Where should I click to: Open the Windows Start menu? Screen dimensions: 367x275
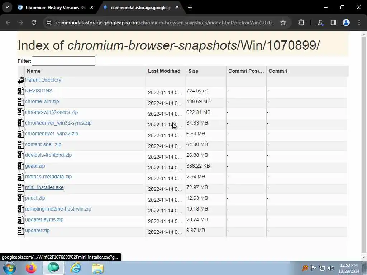(x=9, y=268)
